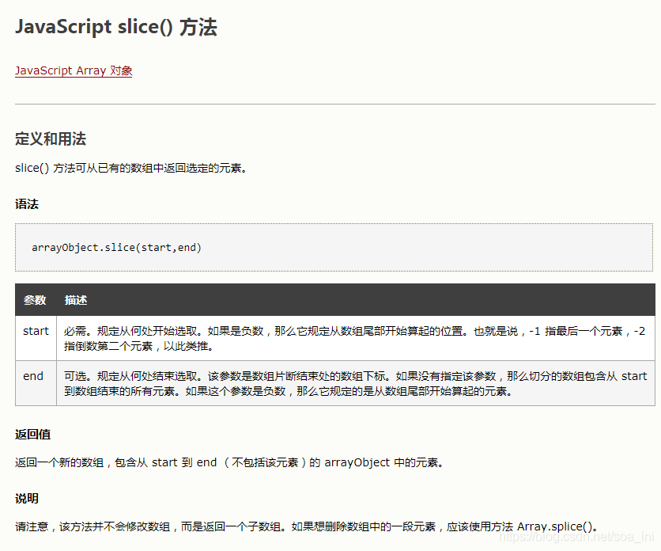The width and height of the screenshot is (661, 551).
Task: Click the 定义和用法 heading
Action: click(x=51, y=139)
